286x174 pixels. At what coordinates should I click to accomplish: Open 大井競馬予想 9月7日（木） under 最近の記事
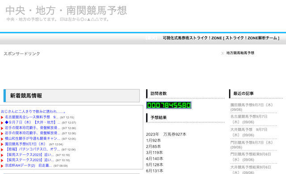coord(249,132)
